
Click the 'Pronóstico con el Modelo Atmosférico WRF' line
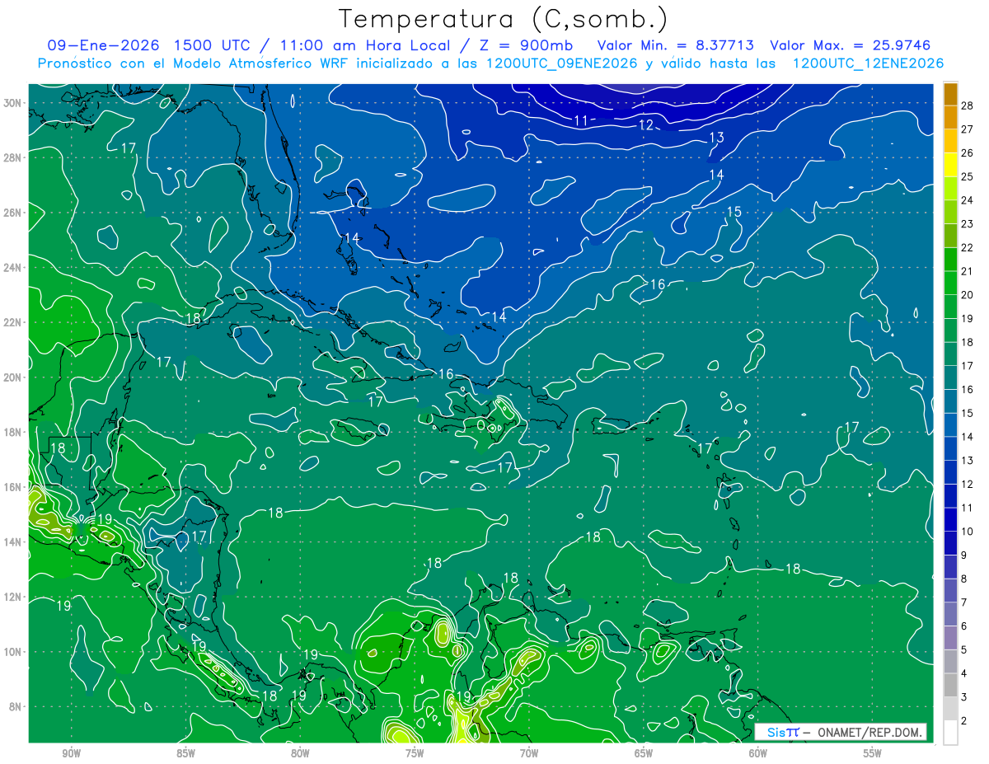(x=490, y=63)
